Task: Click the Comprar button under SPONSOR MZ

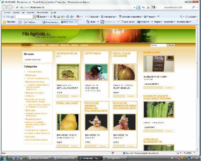Action: (x=74, y=96)
